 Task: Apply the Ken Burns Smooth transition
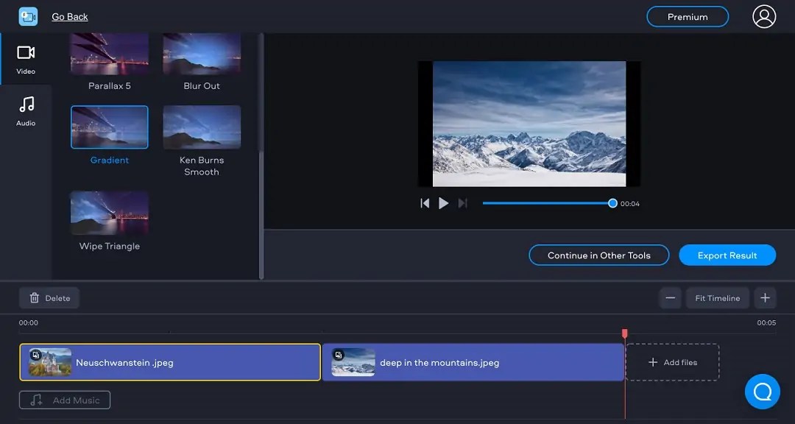202,127
